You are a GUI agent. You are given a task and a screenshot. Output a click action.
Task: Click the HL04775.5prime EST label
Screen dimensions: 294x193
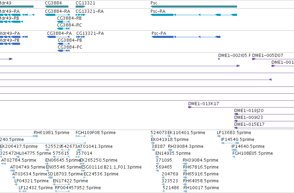34,153
